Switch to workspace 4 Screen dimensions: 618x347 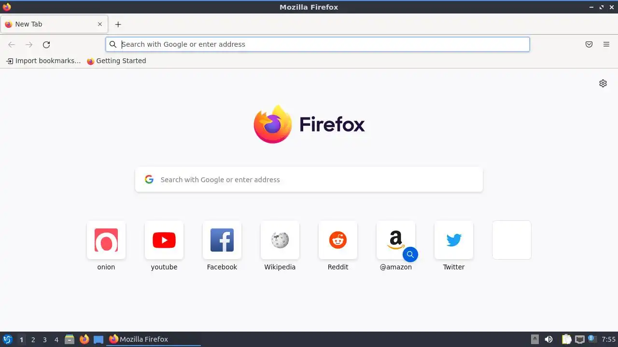(56, 339)
